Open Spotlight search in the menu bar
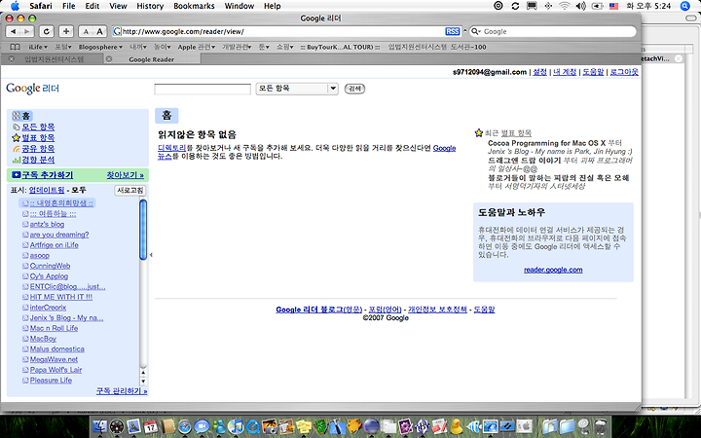701x438 pixels. tap(685, 6)
